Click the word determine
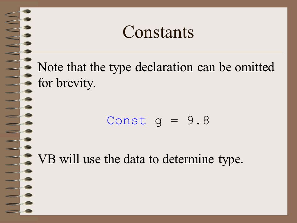This screenshot has width=297, height=223. 188,159
